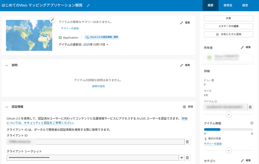Edit the カテゴリ via 編集
259x164 pixels.
point(246,160)
